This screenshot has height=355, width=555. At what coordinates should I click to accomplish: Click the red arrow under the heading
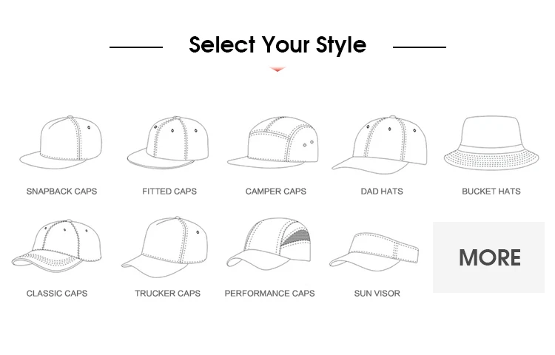pyautogui.click(x=277, y=69)
